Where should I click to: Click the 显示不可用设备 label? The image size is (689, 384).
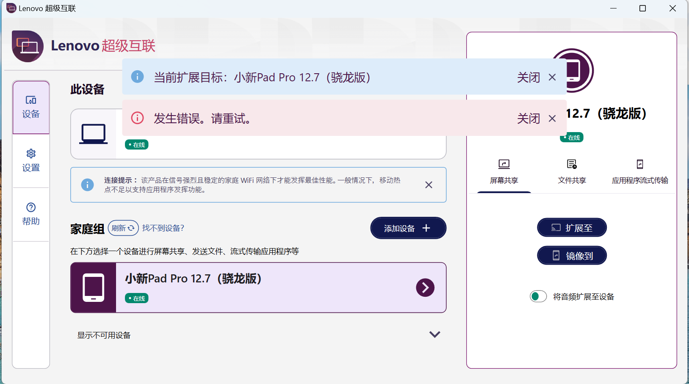104,335
